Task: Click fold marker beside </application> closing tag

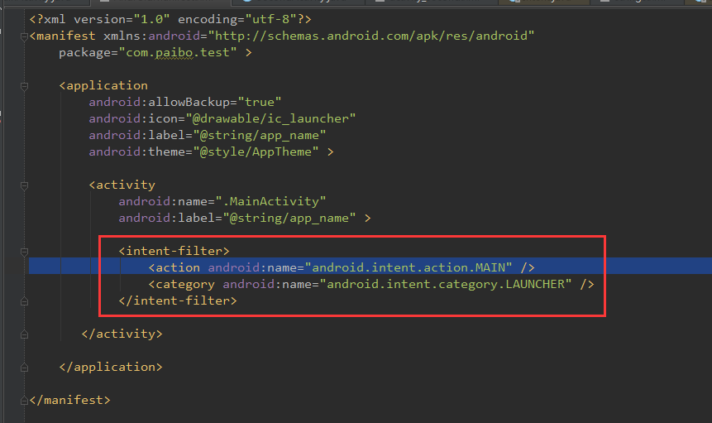Action: (25, 368)
